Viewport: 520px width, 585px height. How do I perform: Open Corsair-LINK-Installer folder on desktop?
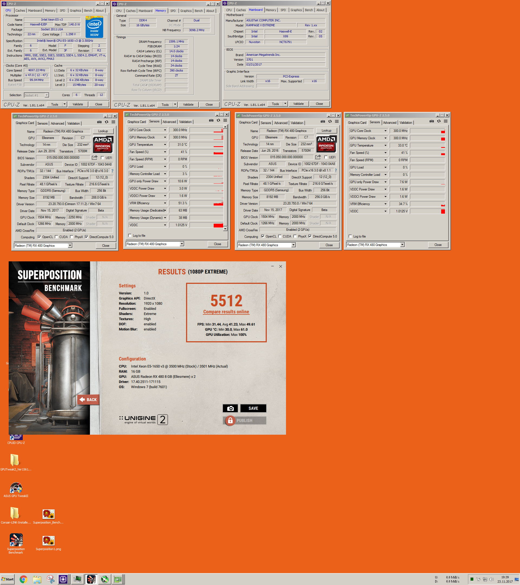point(15,515)
